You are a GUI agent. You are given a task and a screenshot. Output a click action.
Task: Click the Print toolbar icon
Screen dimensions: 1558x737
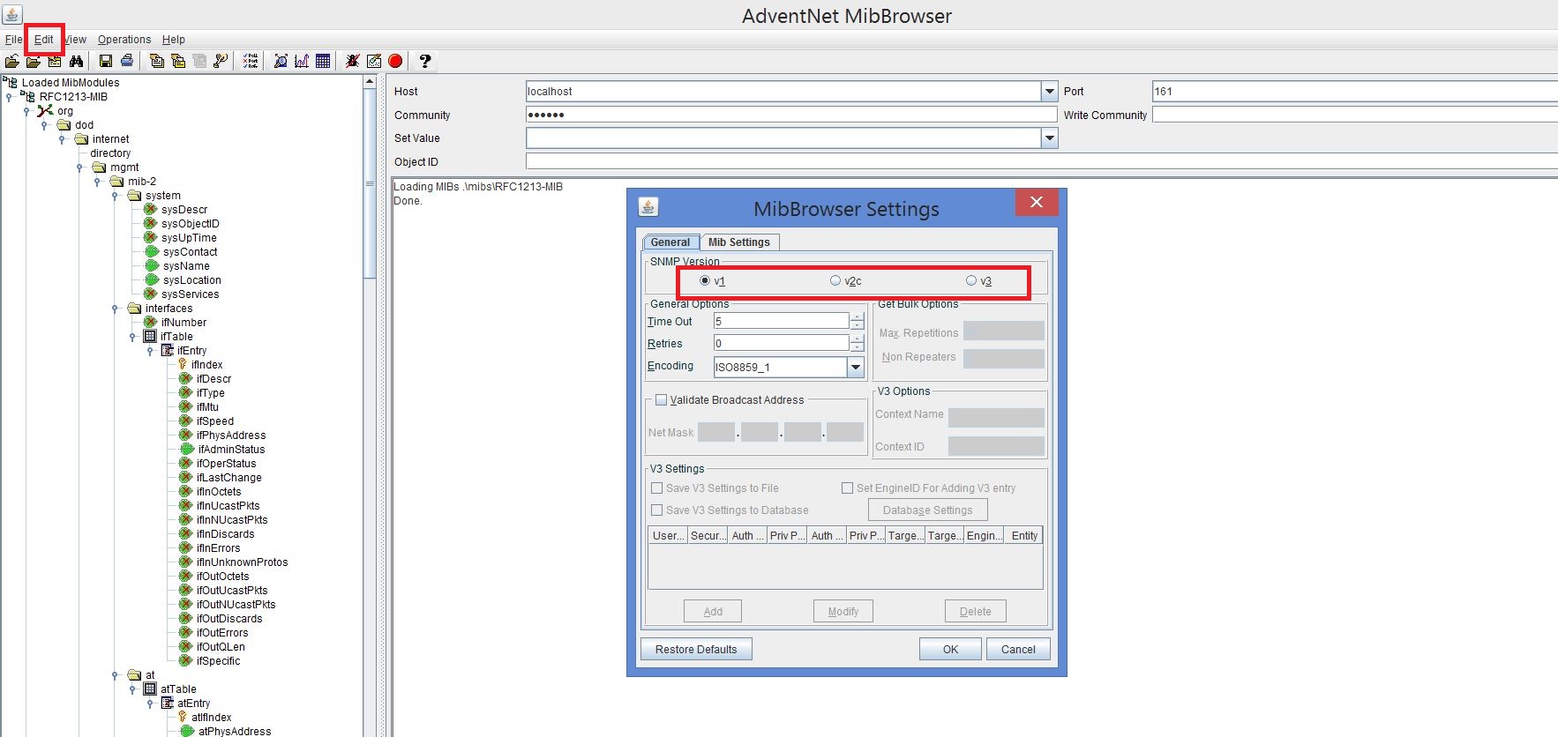[127, 61]
